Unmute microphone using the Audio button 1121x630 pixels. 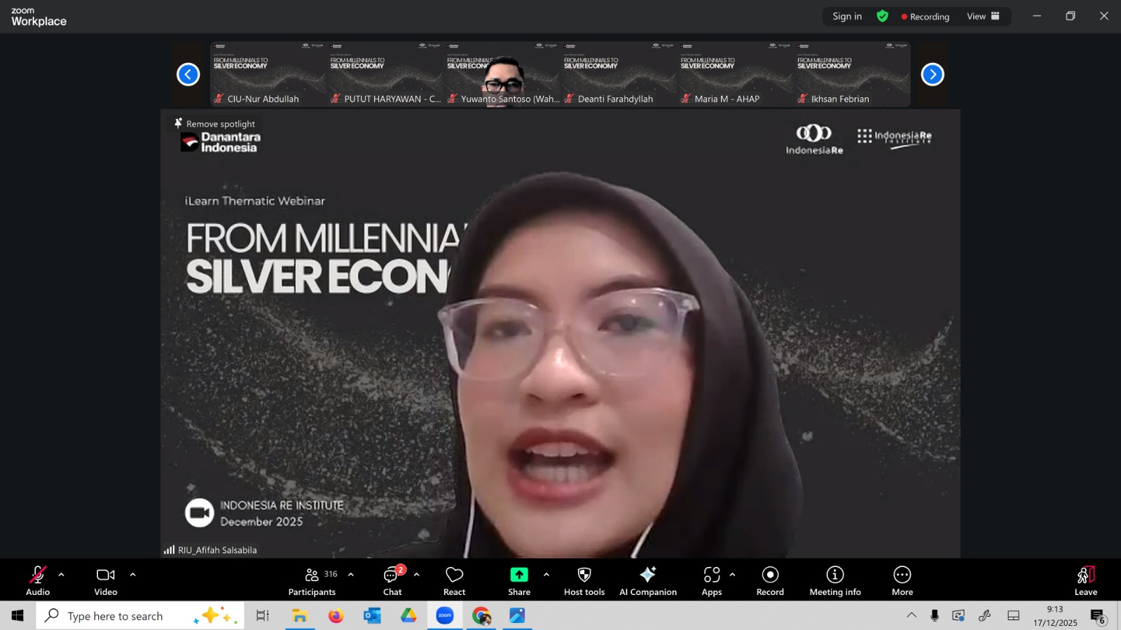38,575
